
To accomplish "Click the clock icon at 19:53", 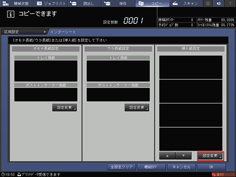I will [x=3, y=174].
